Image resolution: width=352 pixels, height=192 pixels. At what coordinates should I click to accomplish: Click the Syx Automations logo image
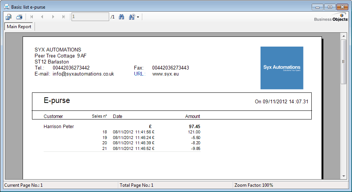tap(282, 68)
